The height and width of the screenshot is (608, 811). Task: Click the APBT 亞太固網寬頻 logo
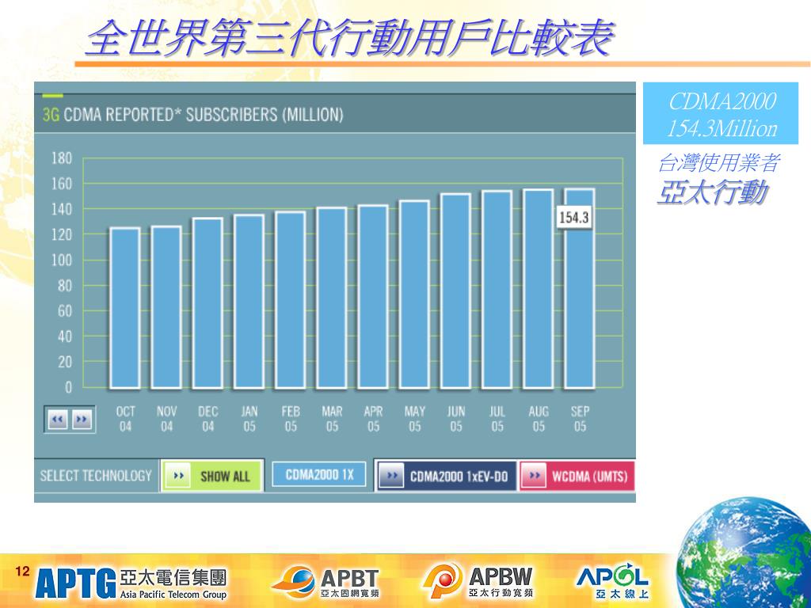pos(326,582)
